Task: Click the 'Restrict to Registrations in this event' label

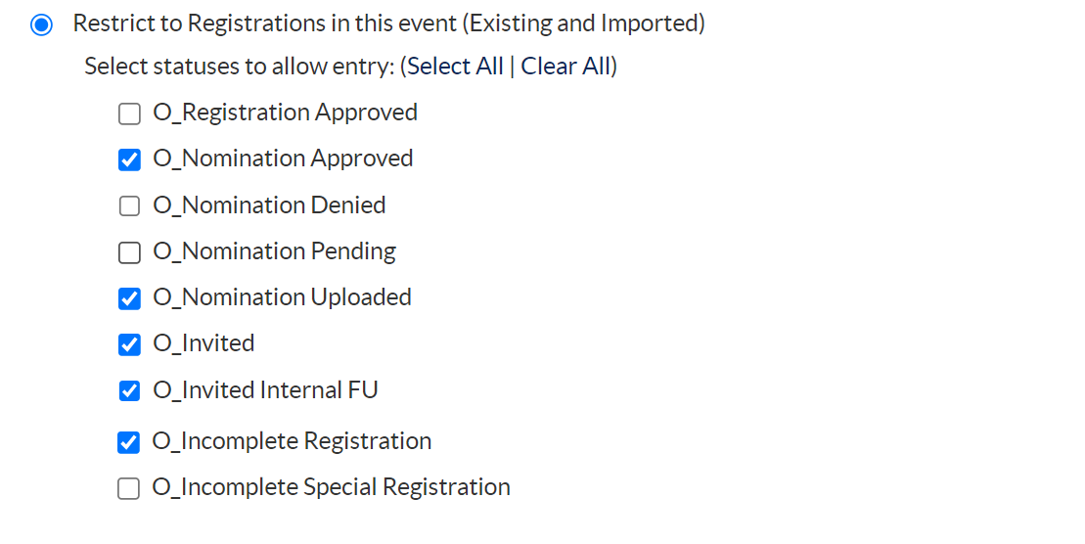Action: [x=388, y=23]
